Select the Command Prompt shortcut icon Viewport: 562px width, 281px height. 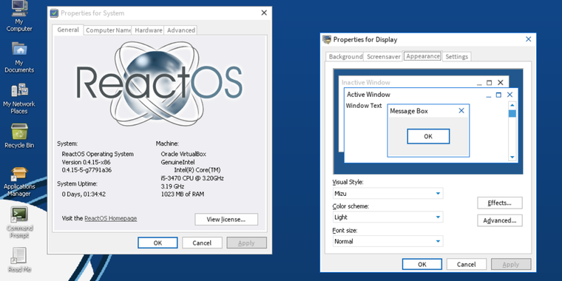pos(19,223)
